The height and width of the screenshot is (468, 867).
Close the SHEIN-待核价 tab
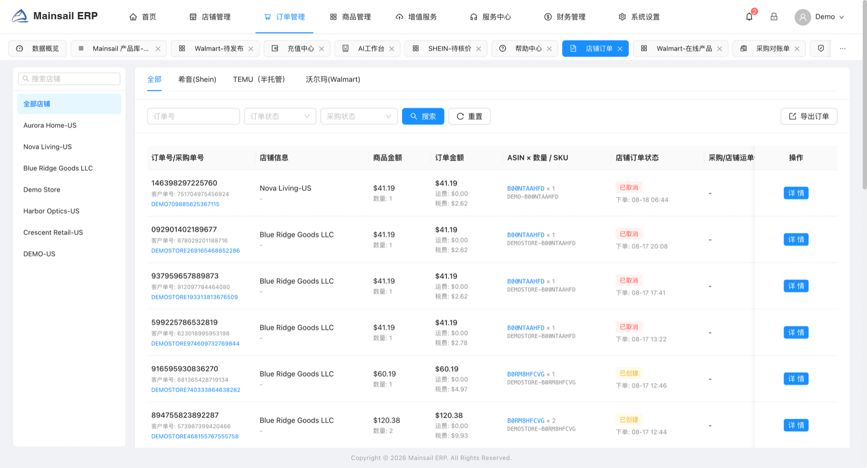coord(478,49)
